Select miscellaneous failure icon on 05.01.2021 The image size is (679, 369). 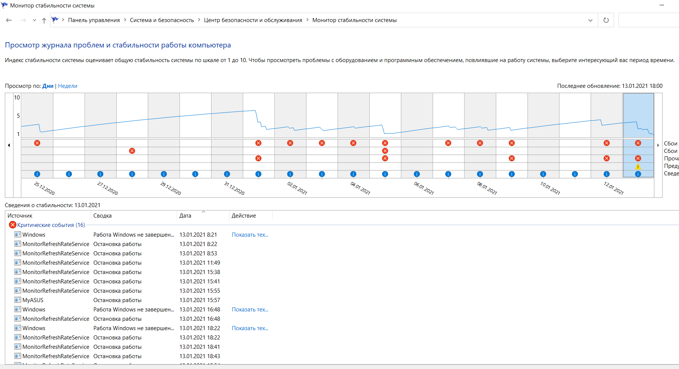[x=385, y=159]
